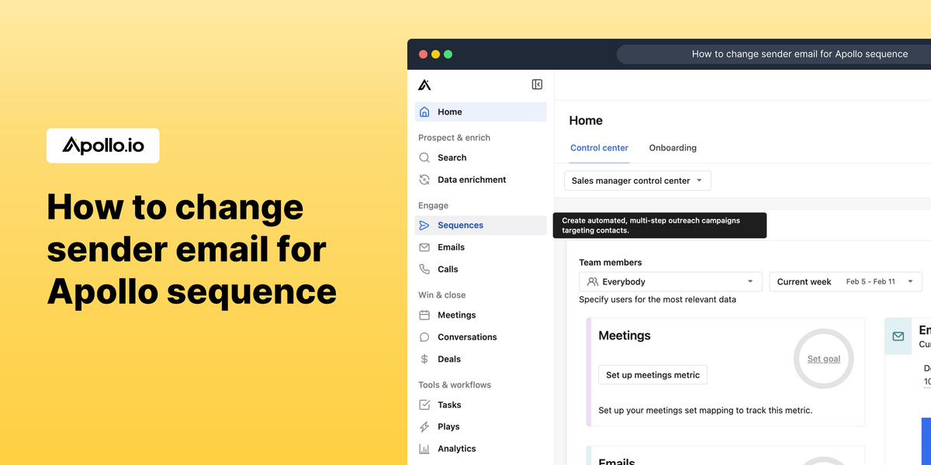Select the Calls phone icon
This screenshot has height=465, width=931.
coord(424,269)
